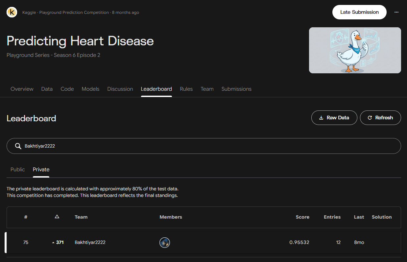Open Bakhtiyar2222's member avatar

pos(165,243)
